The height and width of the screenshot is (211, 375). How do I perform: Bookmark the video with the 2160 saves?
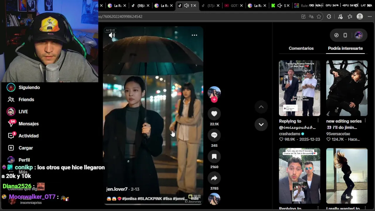click(214, 156)
